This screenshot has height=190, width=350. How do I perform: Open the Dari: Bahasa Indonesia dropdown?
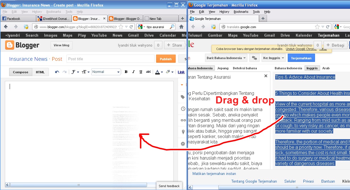click(226, 58)
